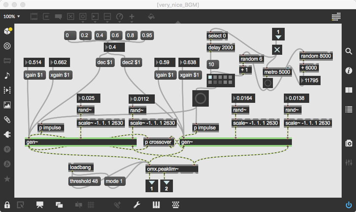
Task: Open the Max for Live targets icon
Action: (x=7, y=46)
